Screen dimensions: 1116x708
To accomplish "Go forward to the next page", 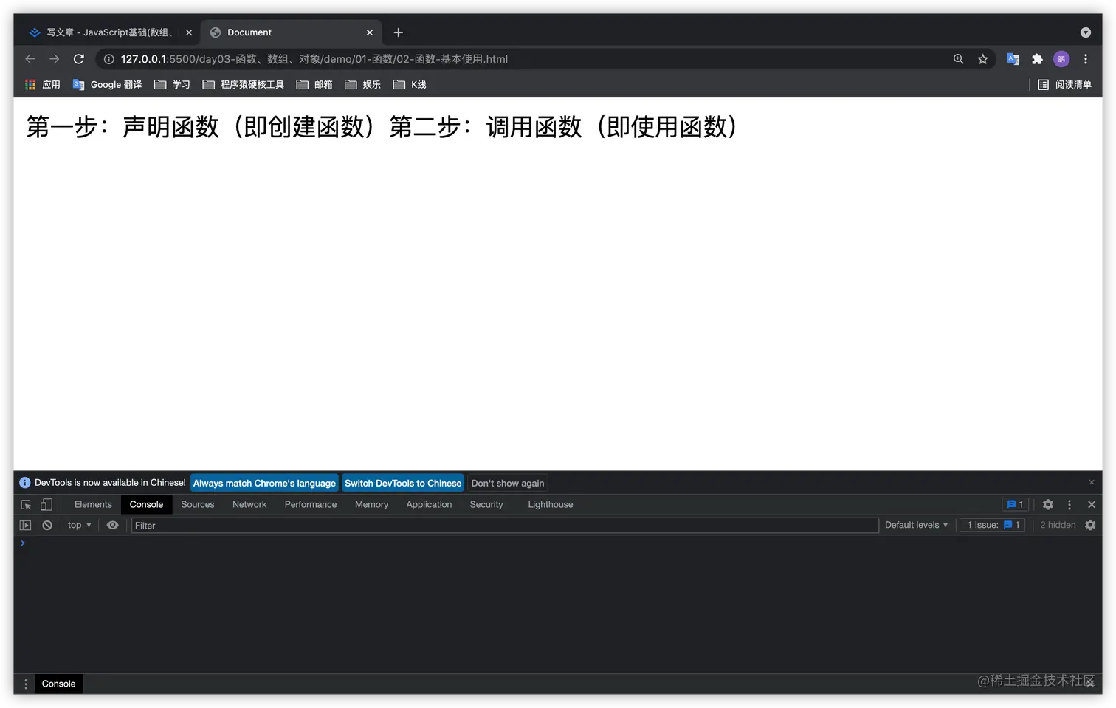I will point(55,59).
